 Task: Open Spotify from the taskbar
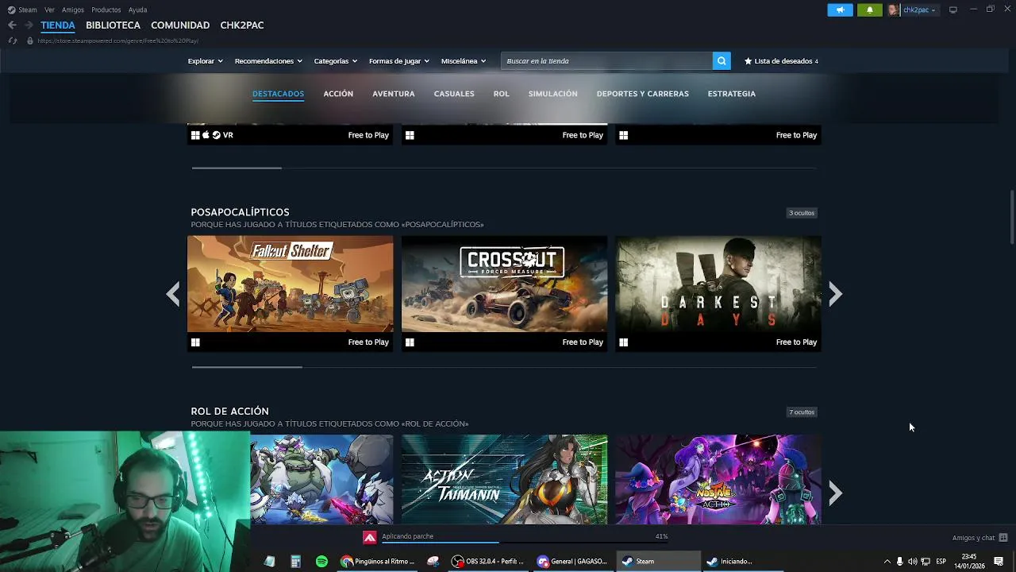[321, 562]
